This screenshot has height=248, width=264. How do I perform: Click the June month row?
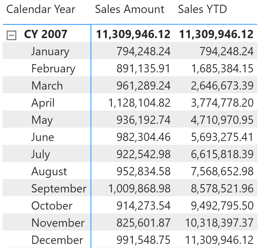[130, 137]
